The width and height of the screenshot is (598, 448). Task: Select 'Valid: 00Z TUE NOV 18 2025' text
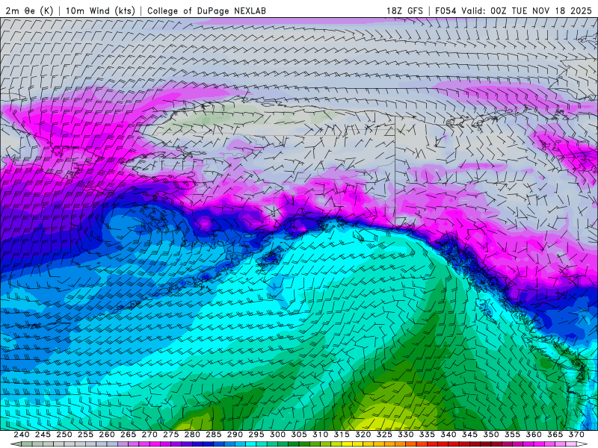526,10
